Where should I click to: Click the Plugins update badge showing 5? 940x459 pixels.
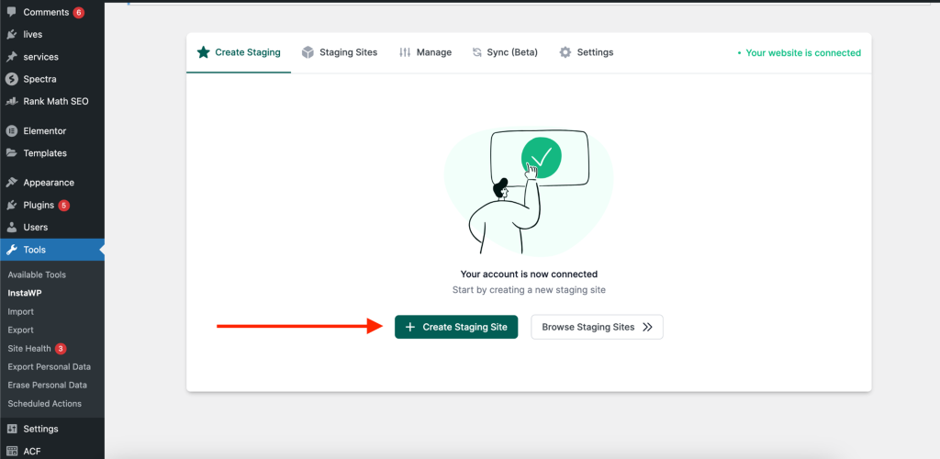pos(64,206)
